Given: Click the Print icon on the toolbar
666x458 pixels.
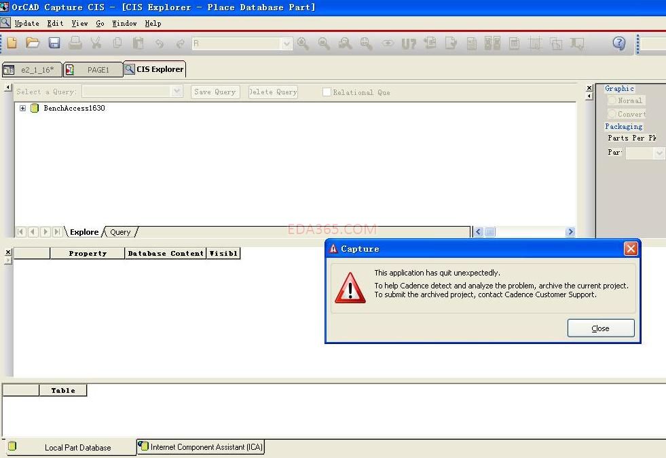Looking at the screenshot, I should 75,43.
